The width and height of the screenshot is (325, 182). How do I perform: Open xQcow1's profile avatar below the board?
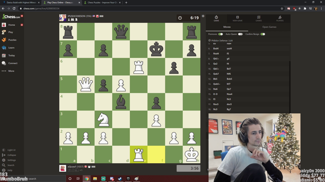(x=62, y=168)
